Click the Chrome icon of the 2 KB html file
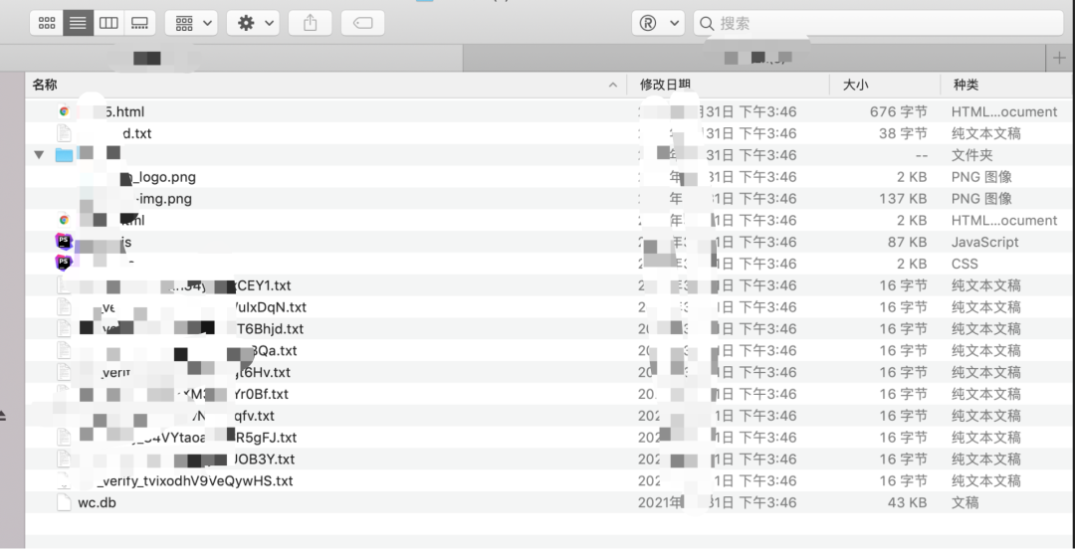Image resolution: width=1075 pixels, height=553 pixels. tap(64, 220)
